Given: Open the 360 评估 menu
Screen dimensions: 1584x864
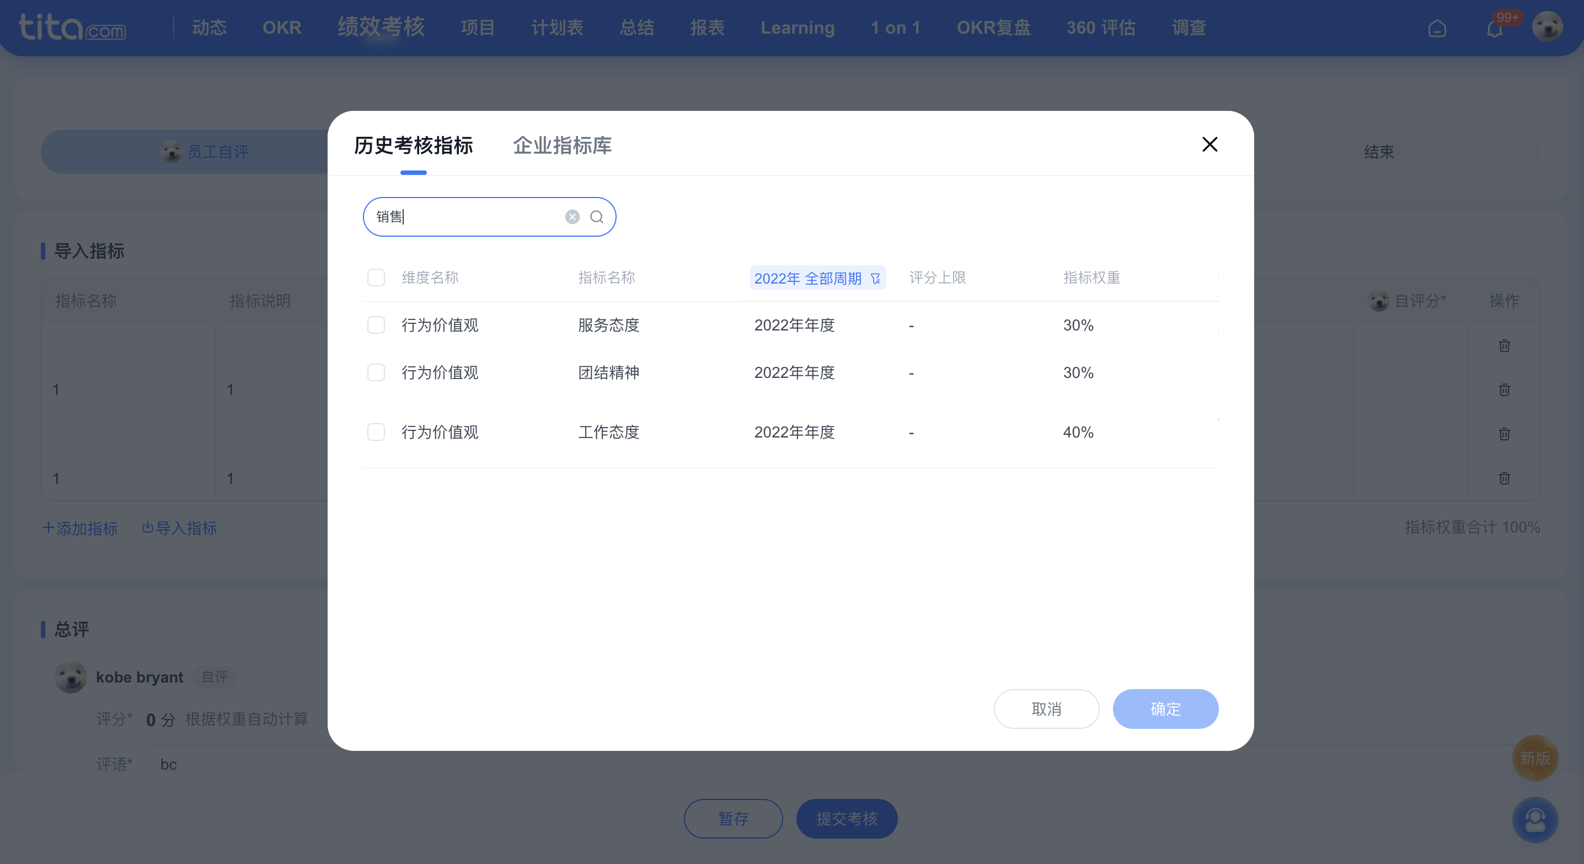Looking at the screenshot, I should [x=1101, y=28].
